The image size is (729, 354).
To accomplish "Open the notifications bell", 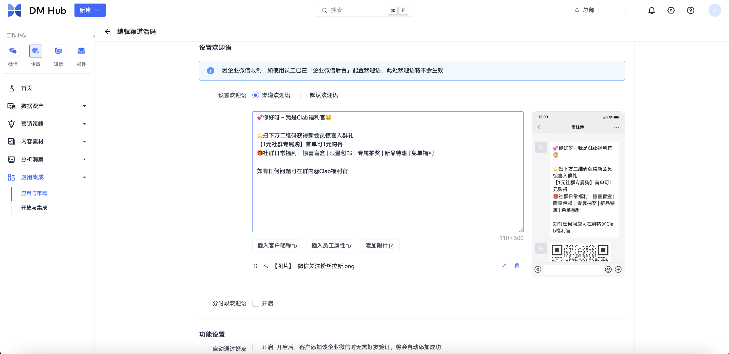I will click(x=652, y=10).
